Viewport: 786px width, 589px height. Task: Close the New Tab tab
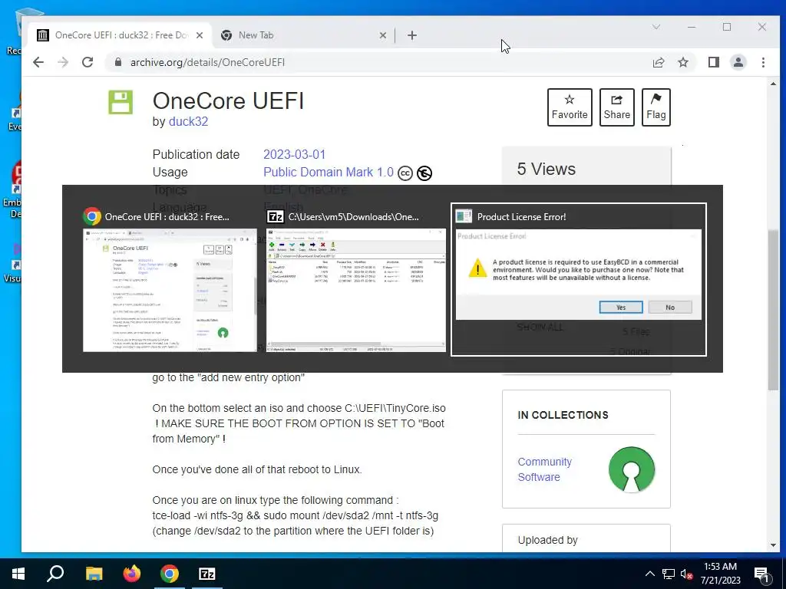pos(382,35)
